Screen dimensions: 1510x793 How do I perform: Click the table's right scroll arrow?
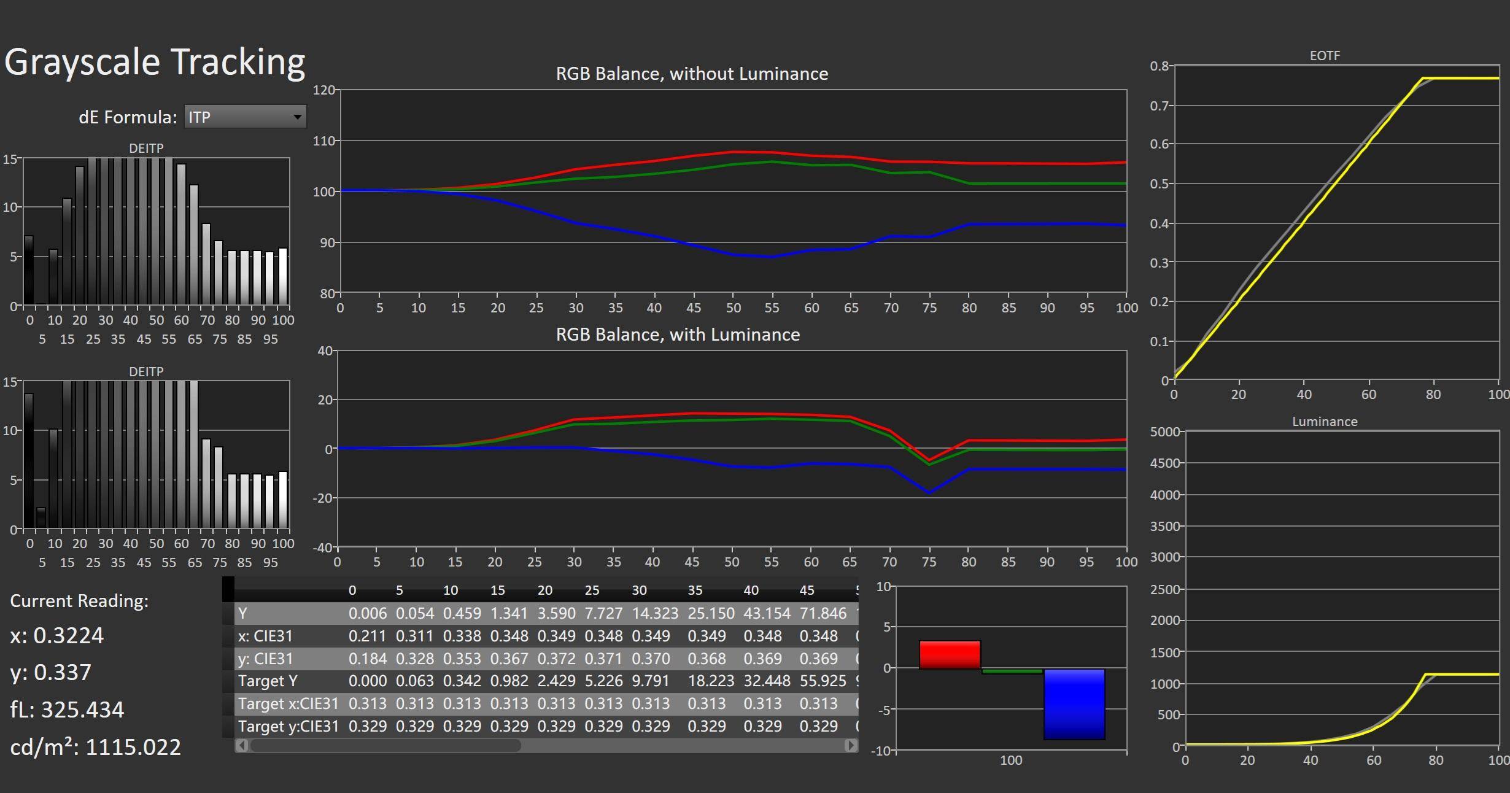850,745
